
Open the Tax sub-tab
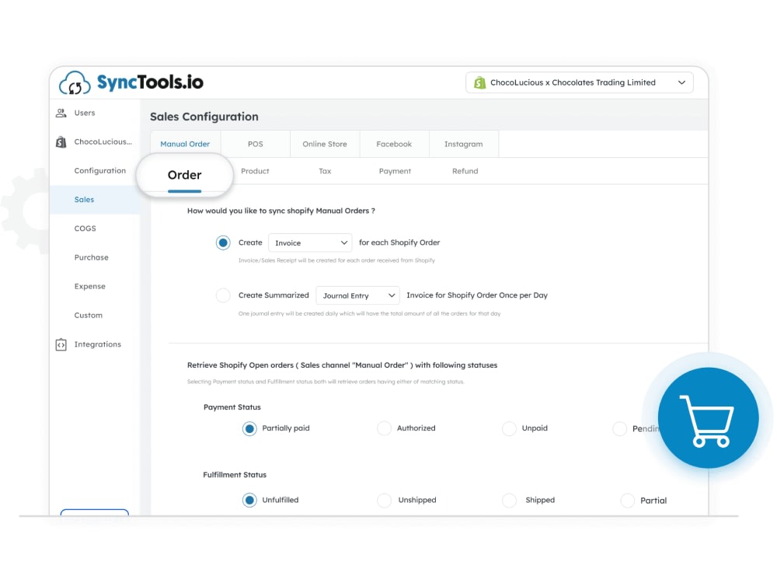click(x=325, y=171)
